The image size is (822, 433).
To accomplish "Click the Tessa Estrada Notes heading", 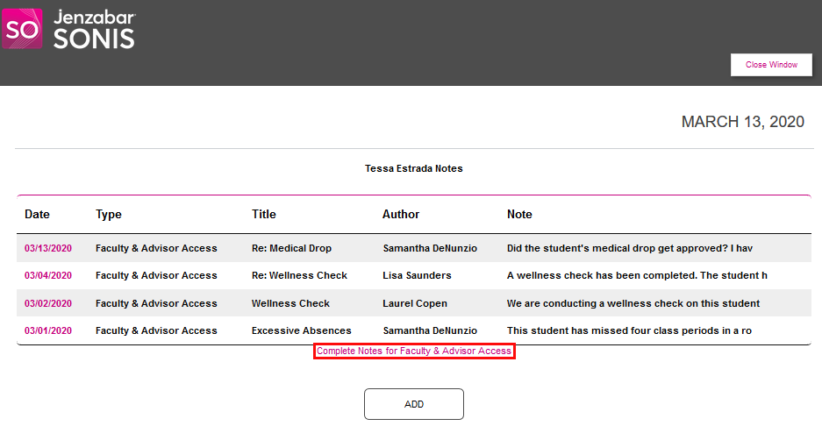I will 413,168.
